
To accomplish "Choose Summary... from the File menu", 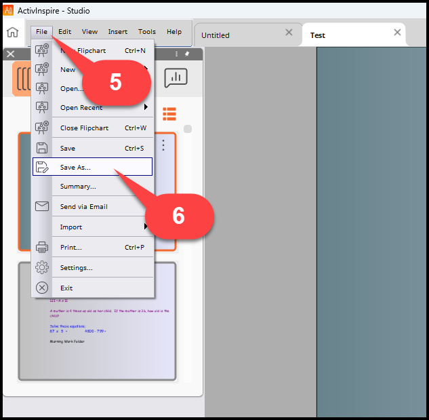I will (78, 187).
